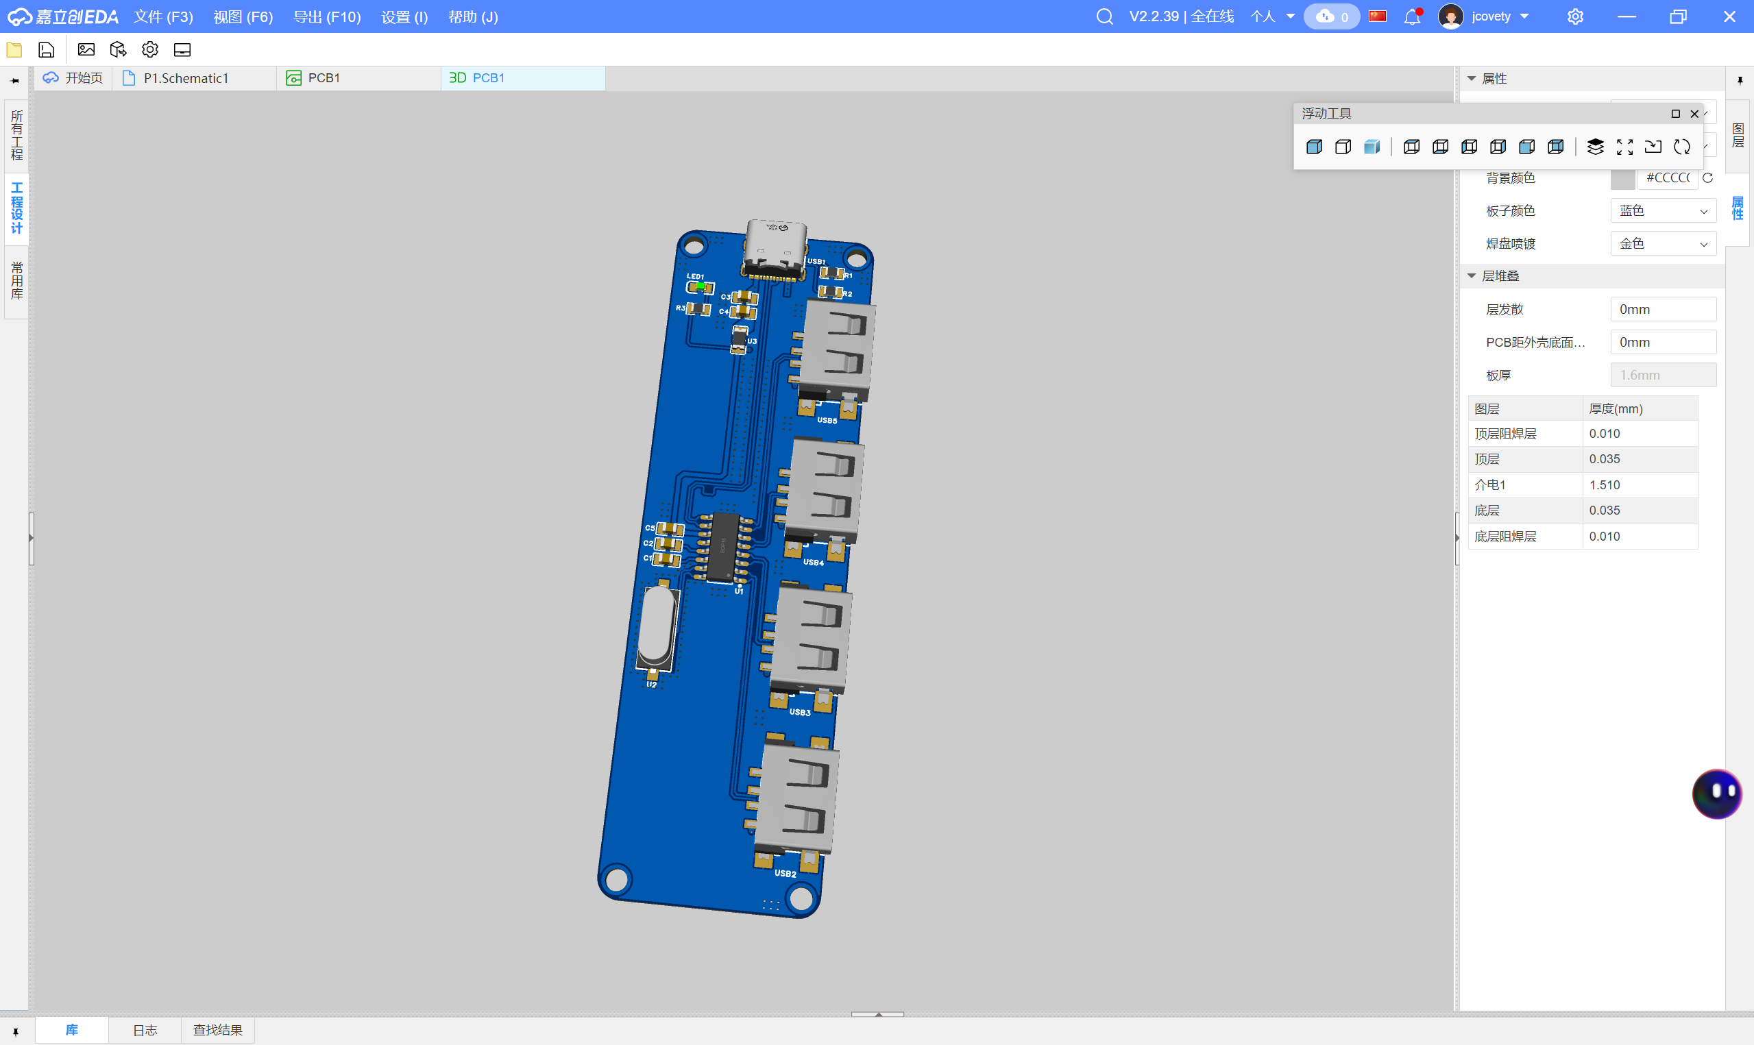This screenshot has width=1754, height=1045.
Task: Maximize the 浮动工具 floating toolbar
Action: (1675, 113)
